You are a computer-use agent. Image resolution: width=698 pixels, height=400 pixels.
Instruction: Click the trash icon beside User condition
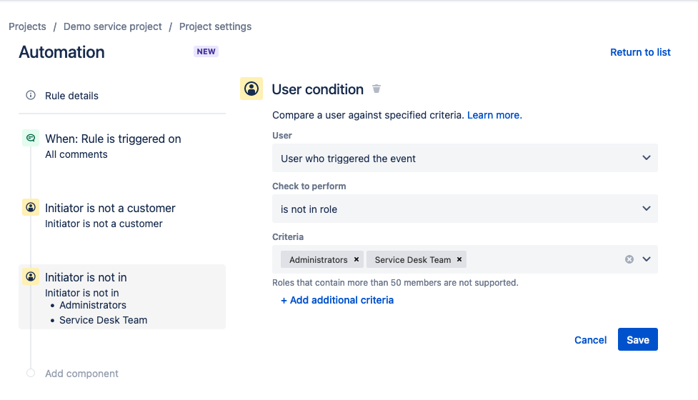pos(377,89)
